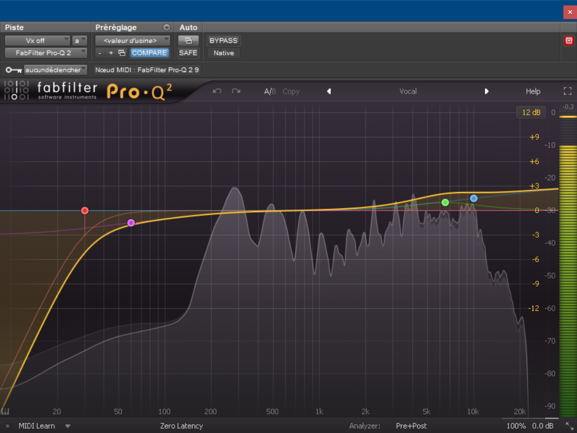This screenshot has width=577, height=433.
Task: Click the -90 meter scale label
Action: click(550, 406)
